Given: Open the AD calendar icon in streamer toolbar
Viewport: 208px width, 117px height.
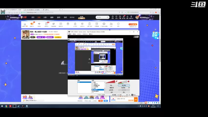Looking at the screenshot, I should click(61, 24).
